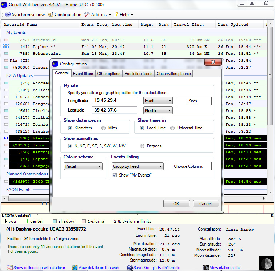Screen dimensions: 275x271
Task: Click the Internet Explorer icon for web details
Action: click(x=75, y=267)
